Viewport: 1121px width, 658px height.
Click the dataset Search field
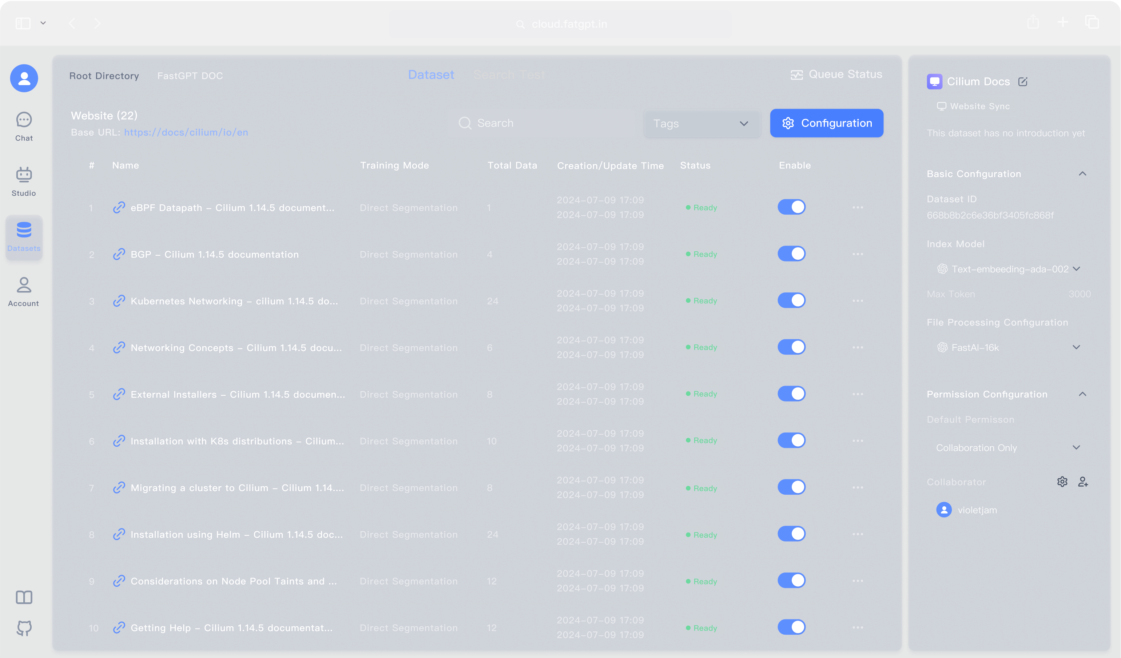pyautogui.click(x=541, y=123)
